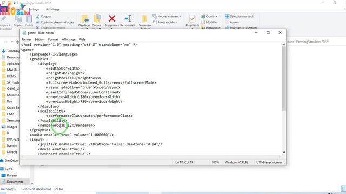Click the windowed_fullscreen value text
This screenshot has width=346, height=194.
pos(100,82)
